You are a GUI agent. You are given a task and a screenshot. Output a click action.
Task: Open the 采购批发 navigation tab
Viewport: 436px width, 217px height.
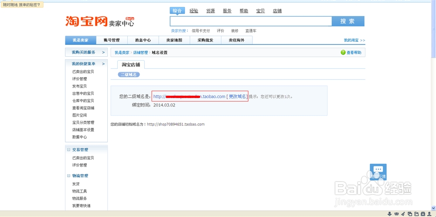coord(205,40)
